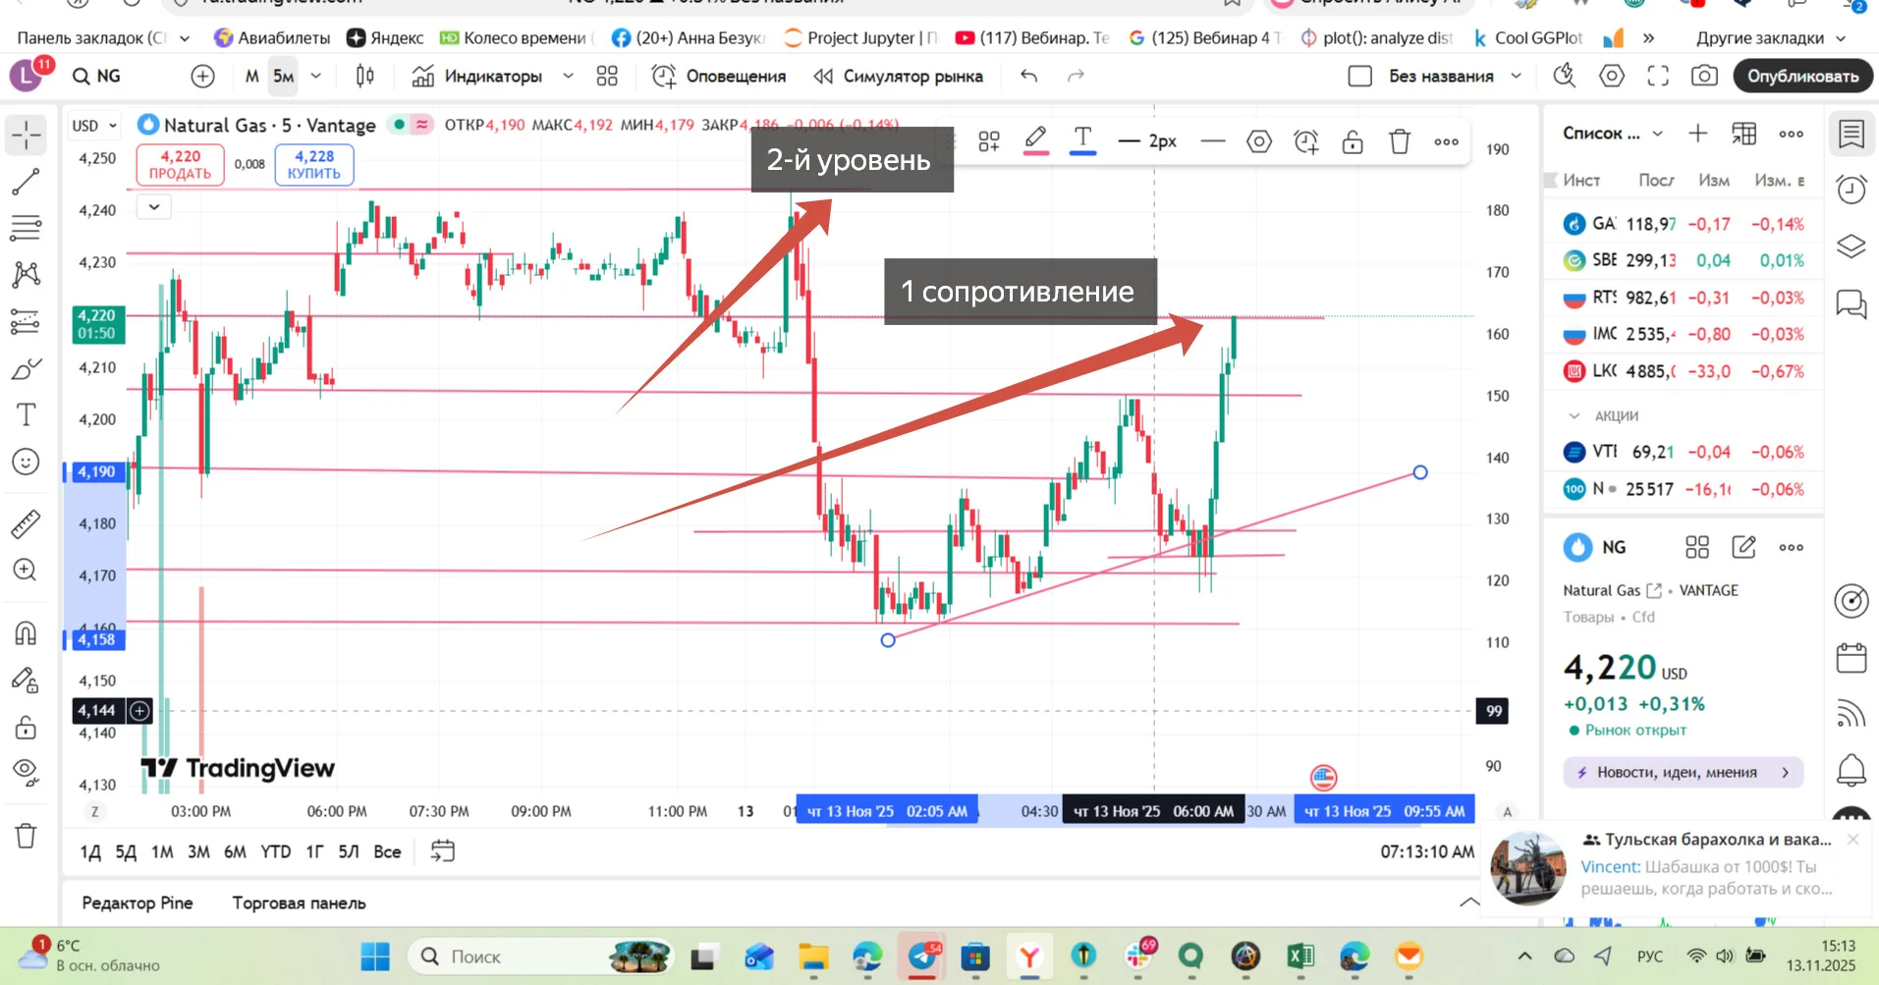
Task: Open the go-to-date calendar icon
Action: (x=443, y=851)
